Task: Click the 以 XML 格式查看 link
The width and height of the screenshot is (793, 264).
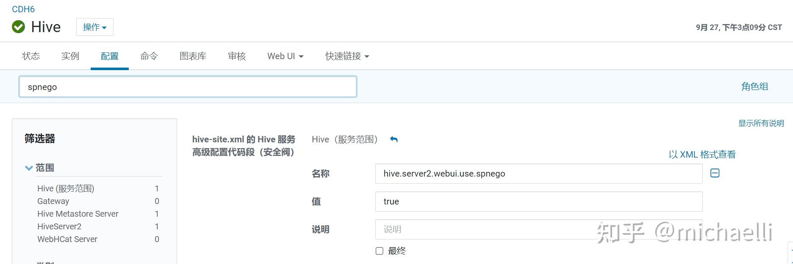Action: click(x=702, y=155)
